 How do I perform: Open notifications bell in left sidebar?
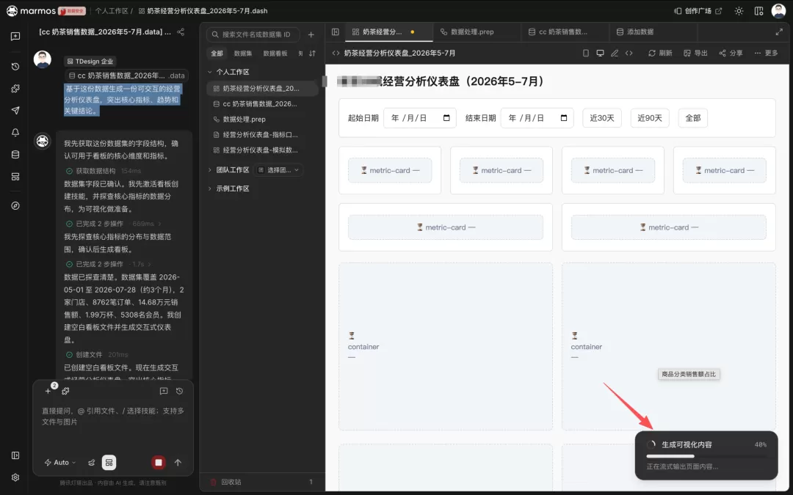click(x=15, y=132)
